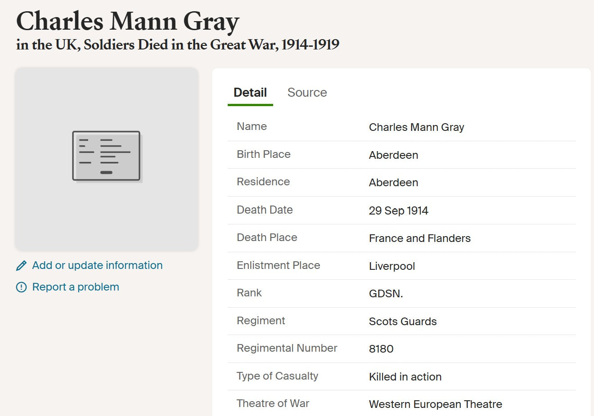Click the Name value Charles Mann Gray
Viewport: 594px width, 416px height.
pos(416,127)
